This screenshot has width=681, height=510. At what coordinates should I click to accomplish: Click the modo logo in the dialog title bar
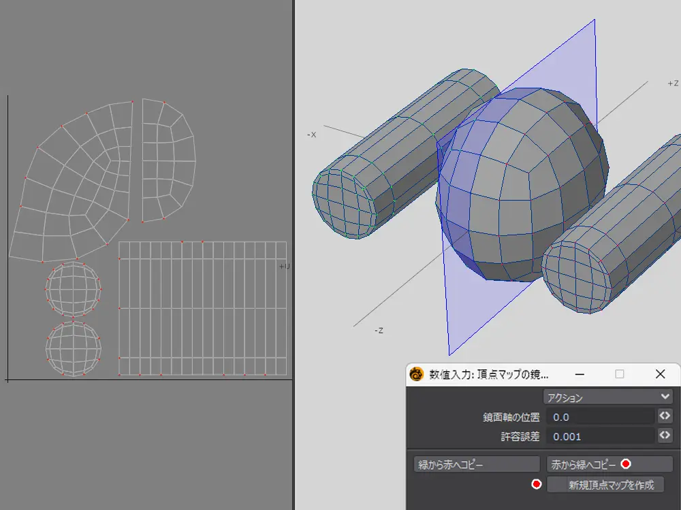point(417,375)
